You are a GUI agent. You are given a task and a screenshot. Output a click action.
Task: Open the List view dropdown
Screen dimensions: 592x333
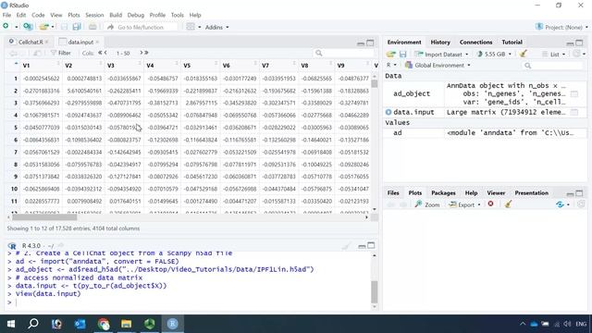tap(554, 55)
